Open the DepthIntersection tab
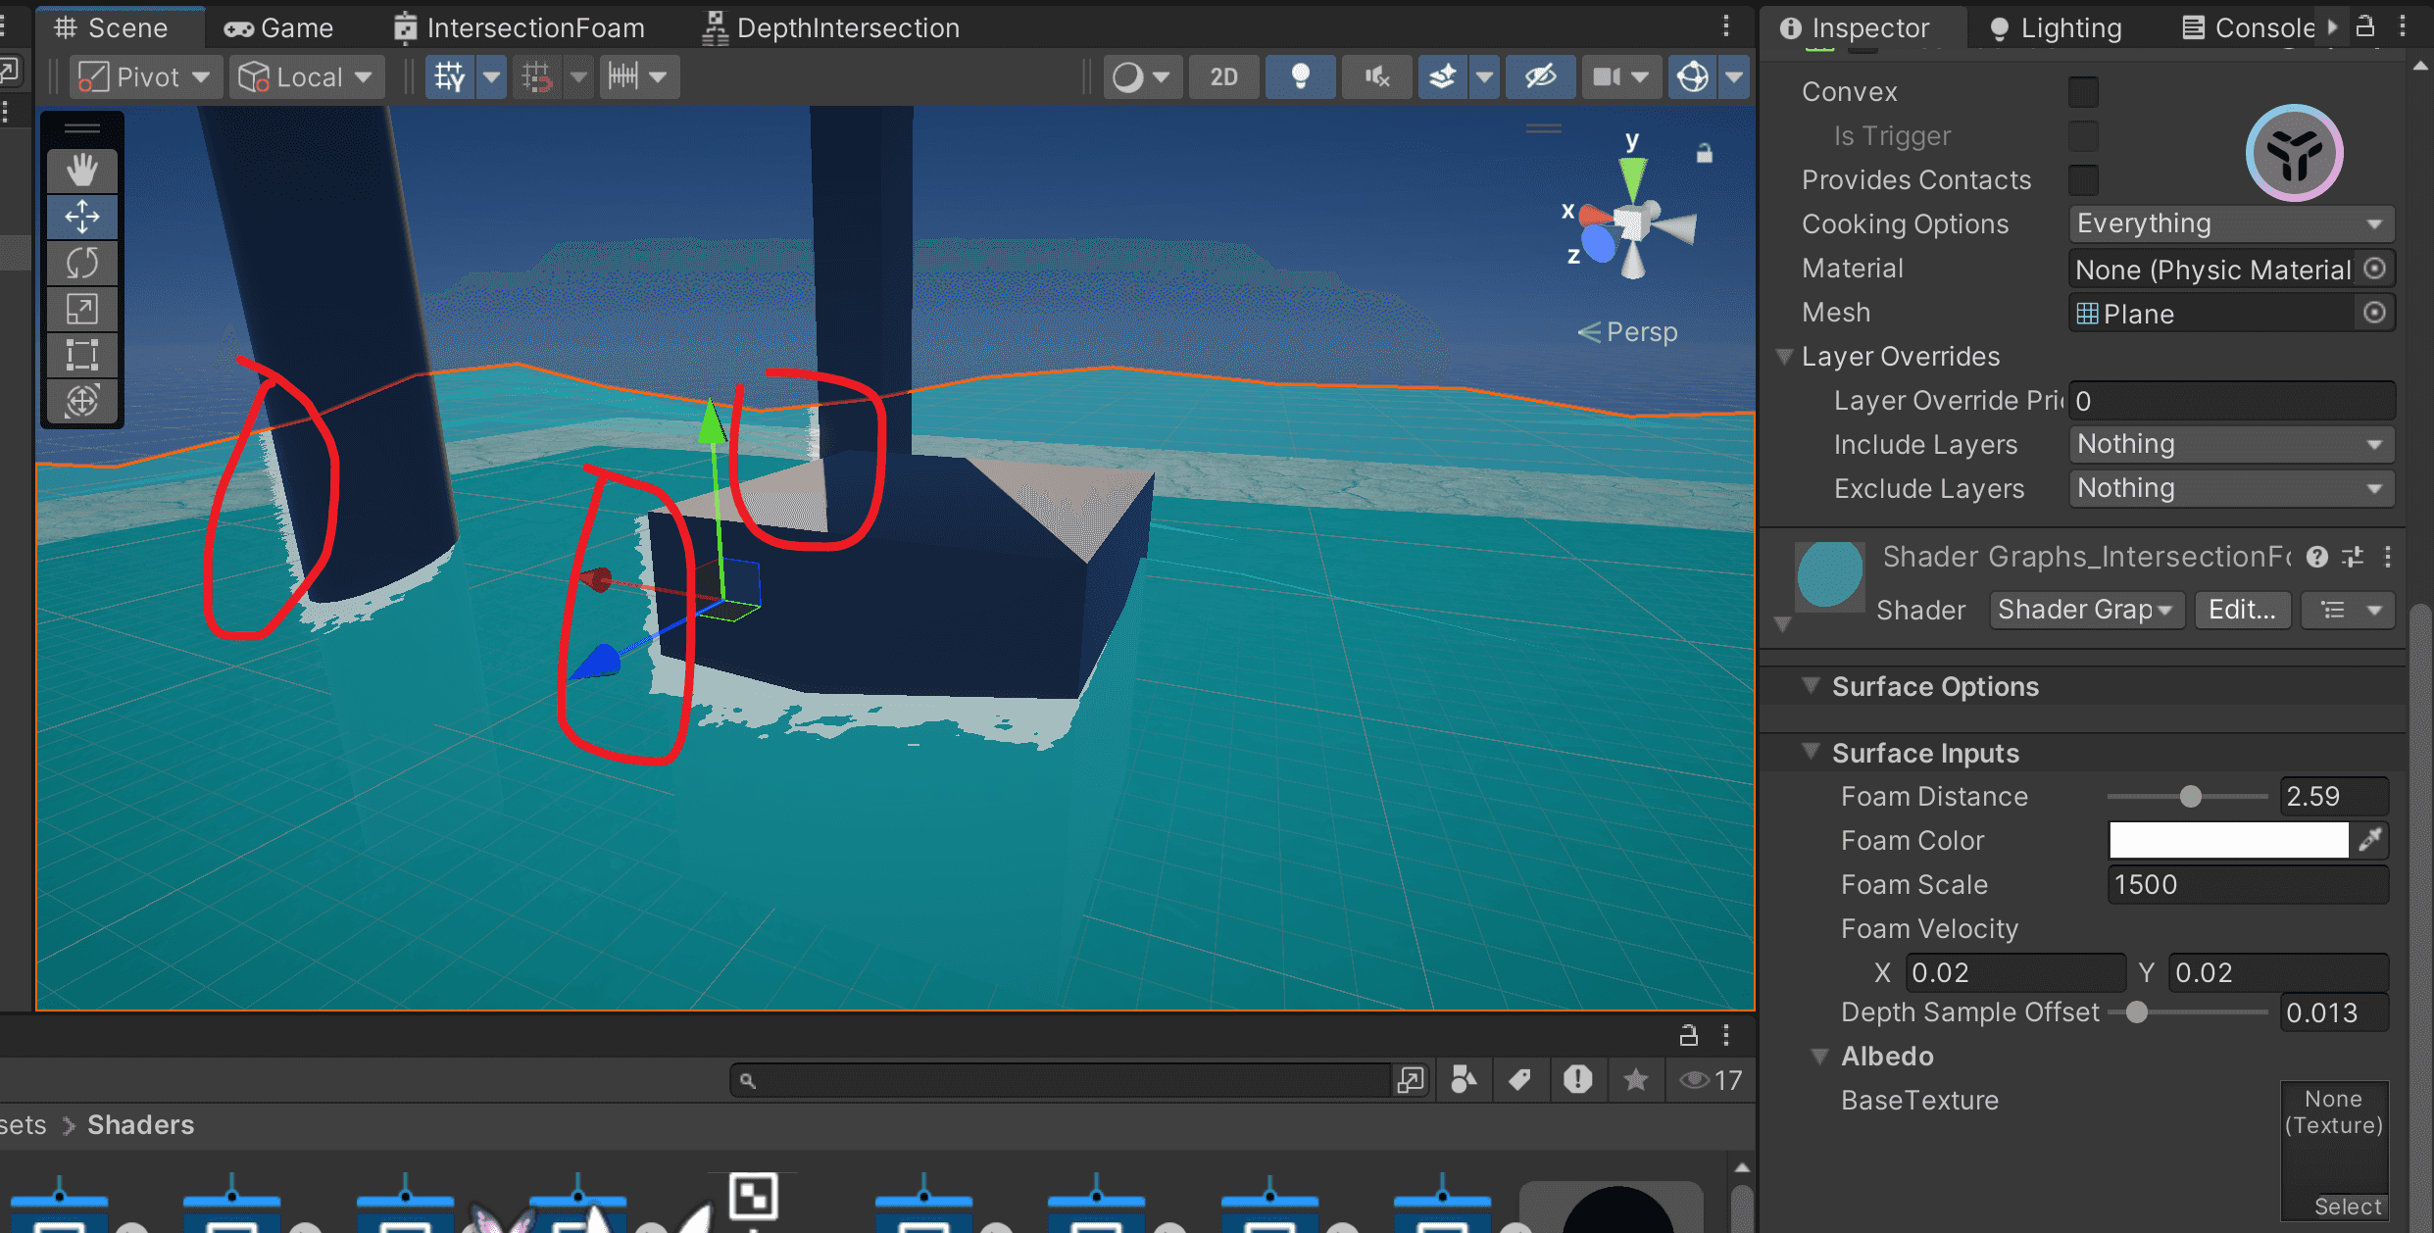Viewport: 2434px width, 1233px height. click(x=831, y=27)
